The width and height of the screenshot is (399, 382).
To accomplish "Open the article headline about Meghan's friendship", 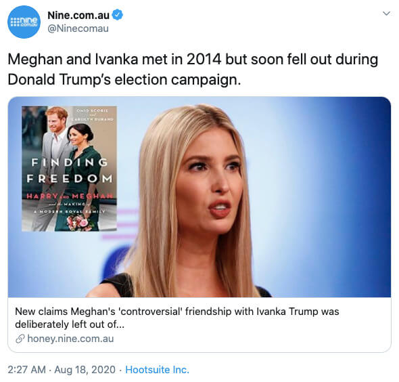I will [177, 318].
